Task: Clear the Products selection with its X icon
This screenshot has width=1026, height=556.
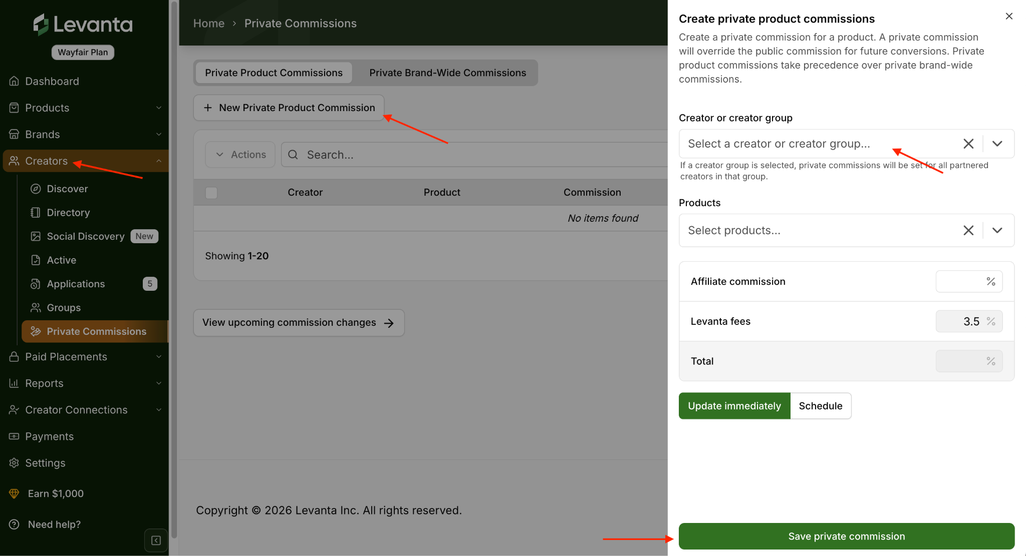Action: pyautogui.click(x=968, y=230)
